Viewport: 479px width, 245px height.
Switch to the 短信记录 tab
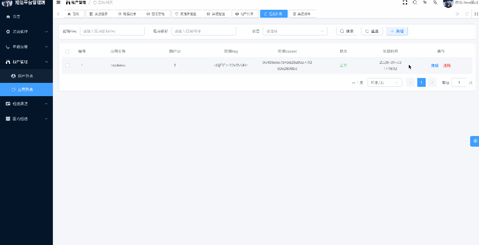tap(128, 14)
